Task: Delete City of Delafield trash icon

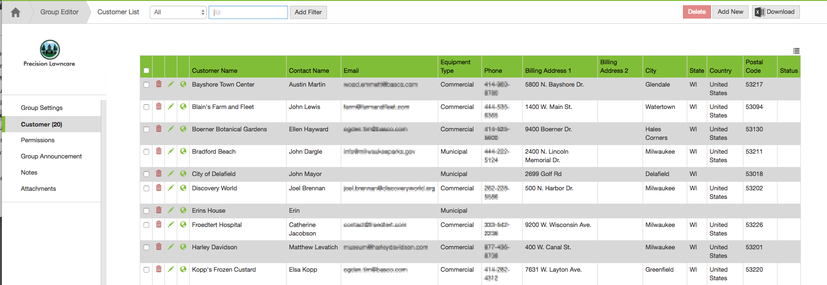Action: [159, 174]
